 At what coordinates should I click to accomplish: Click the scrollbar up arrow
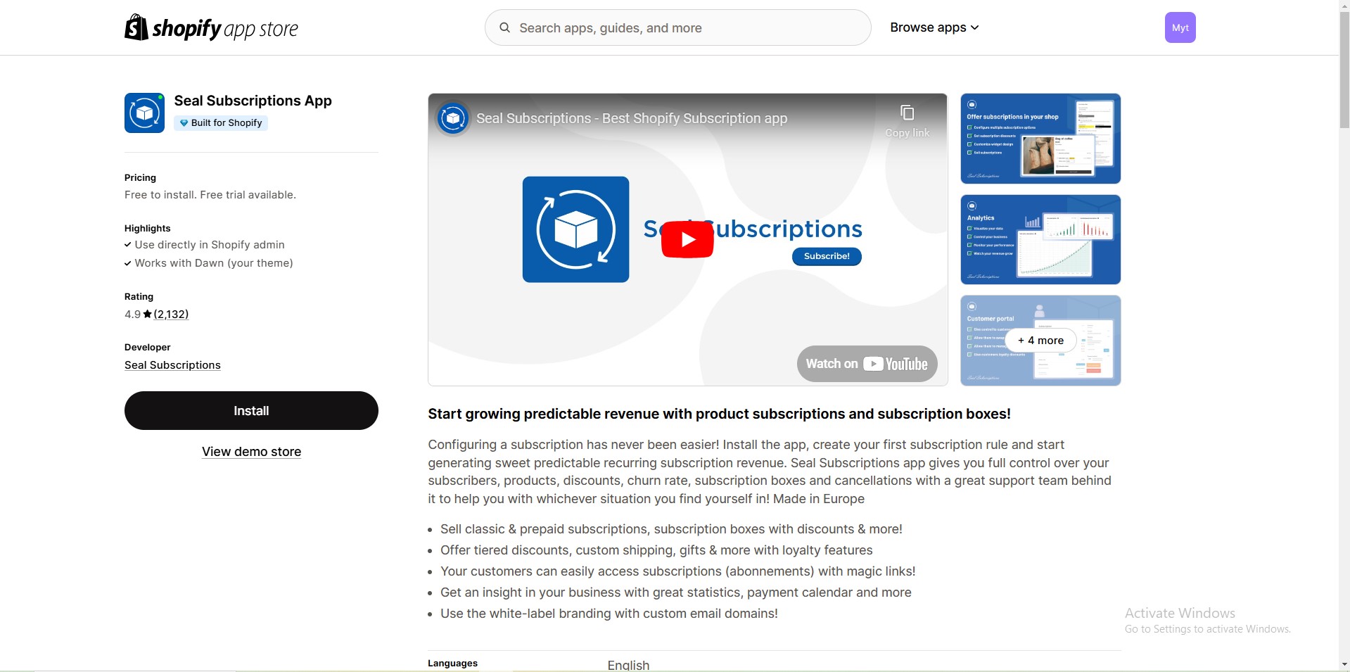click(1344, 6)
